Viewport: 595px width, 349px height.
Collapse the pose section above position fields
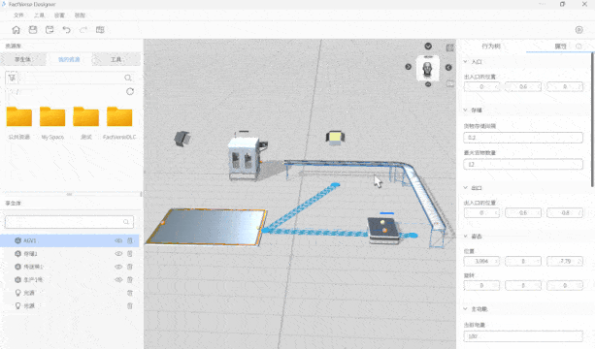(466, 237)
